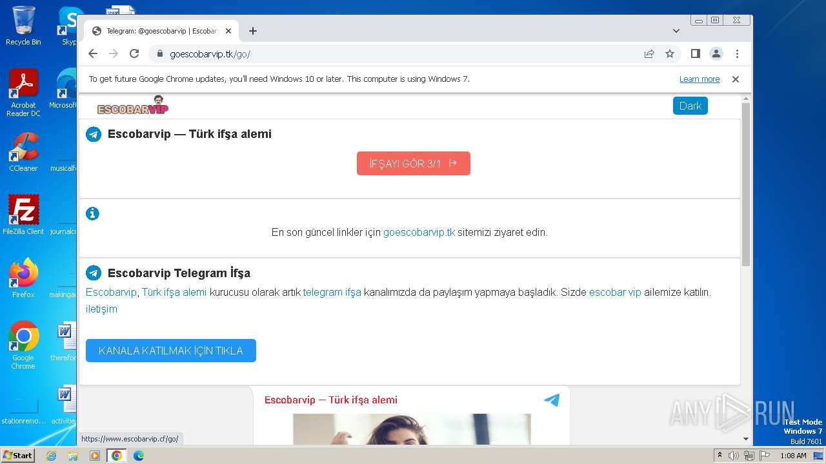Image resolution: width=826 pixels, height=464 pixels.
Task: Select Chrome in the taskbar
Action: pyautogui.click(x=116, y=456)
